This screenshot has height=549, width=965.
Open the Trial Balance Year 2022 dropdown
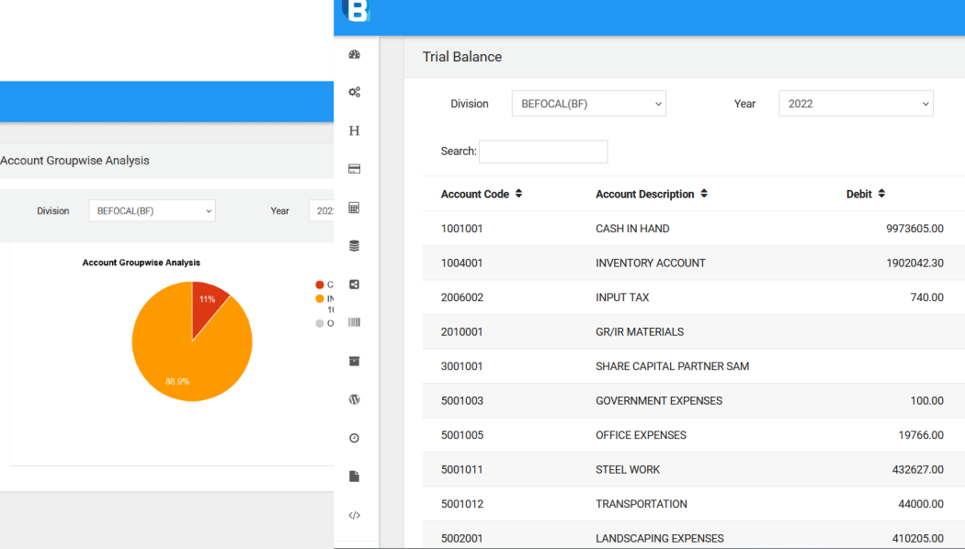coord(855,104)
